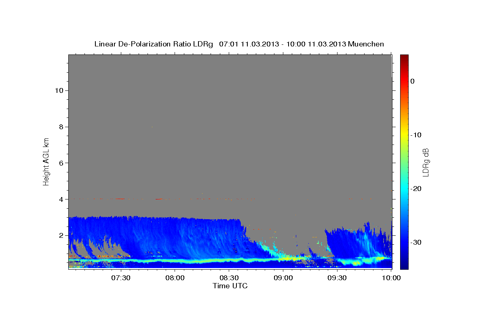Click the height tick label 2

pos(61,235)
